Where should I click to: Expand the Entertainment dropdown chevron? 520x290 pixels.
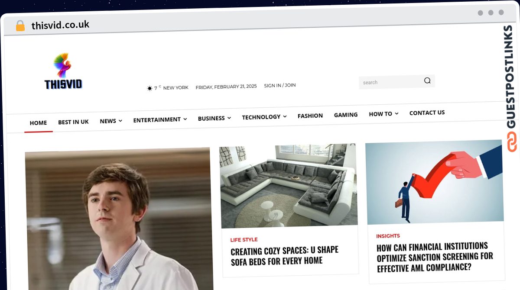pos(185,119)
